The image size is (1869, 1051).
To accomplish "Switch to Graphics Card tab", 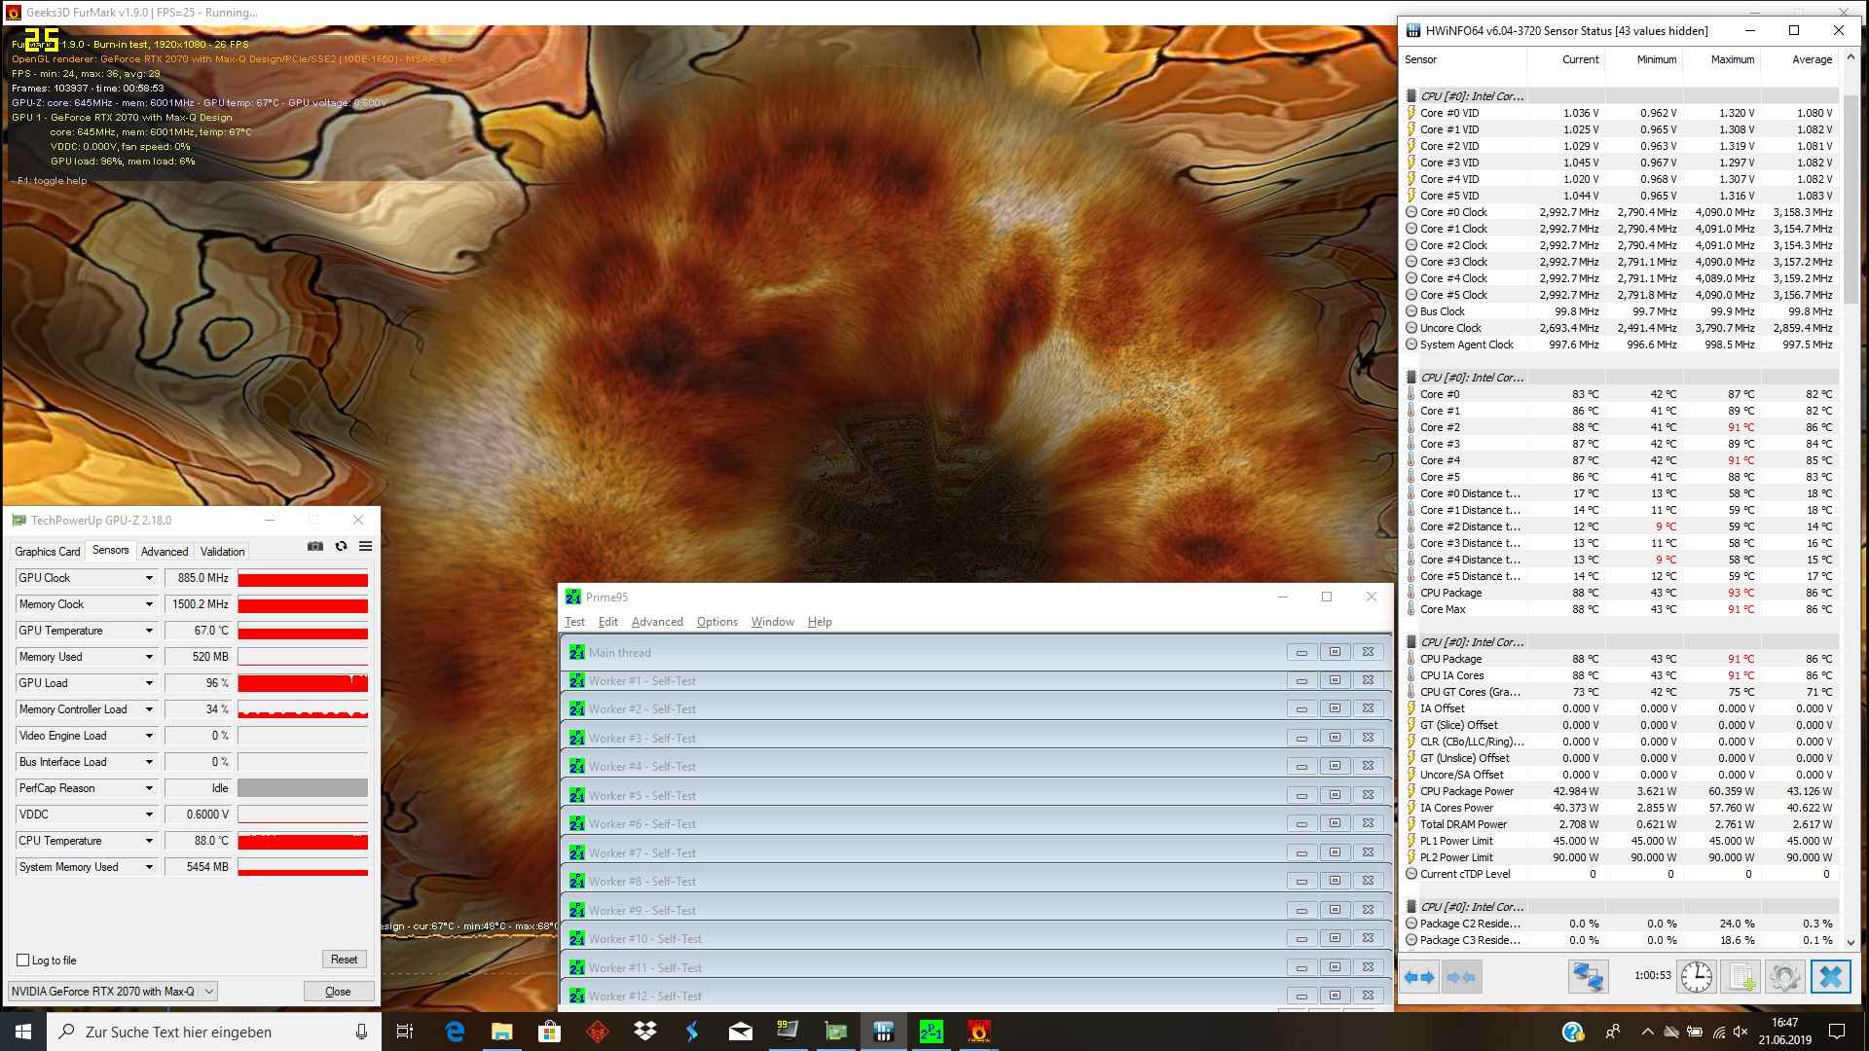I will [48, 551].
